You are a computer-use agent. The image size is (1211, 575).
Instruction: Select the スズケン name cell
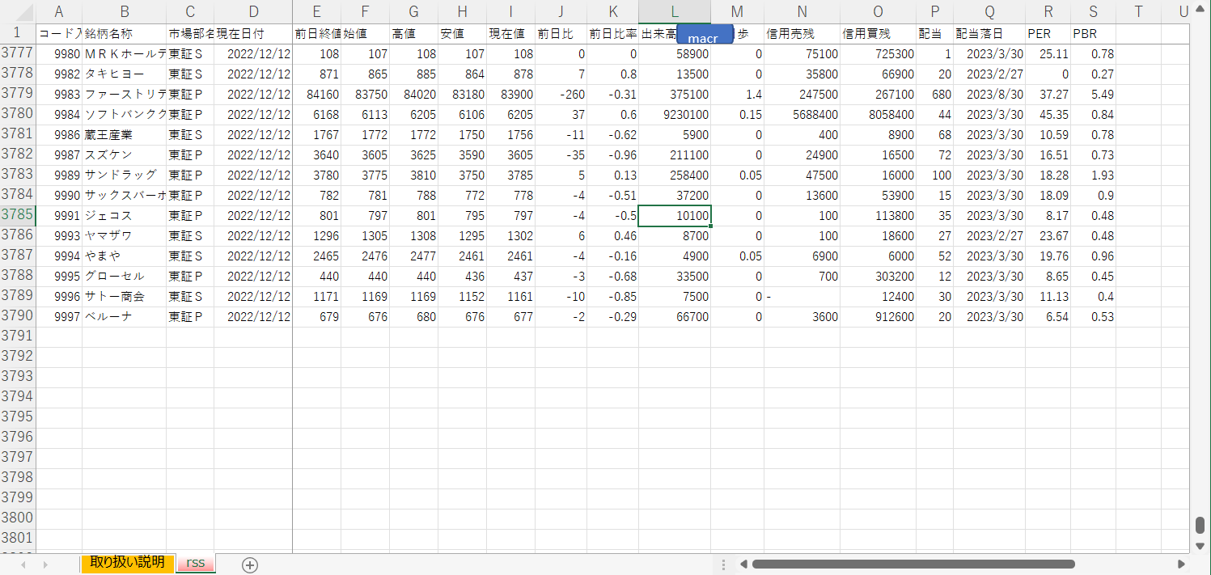(x=124, y=155)
